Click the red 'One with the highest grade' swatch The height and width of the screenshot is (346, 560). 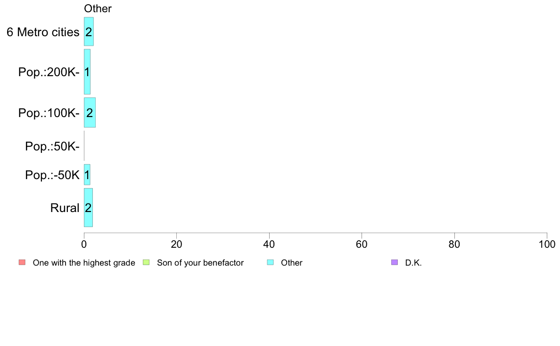[22, 263]
